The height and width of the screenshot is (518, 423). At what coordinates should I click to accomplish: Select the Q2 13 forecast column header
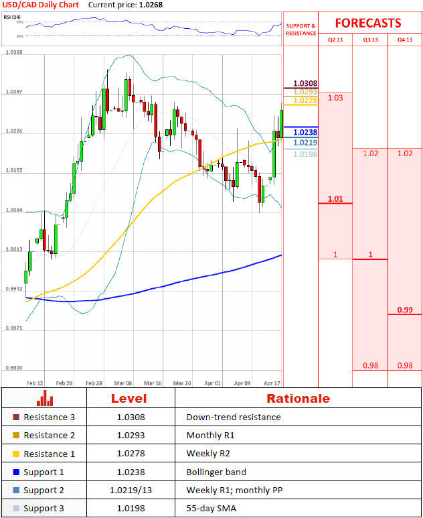coord(335,40)
